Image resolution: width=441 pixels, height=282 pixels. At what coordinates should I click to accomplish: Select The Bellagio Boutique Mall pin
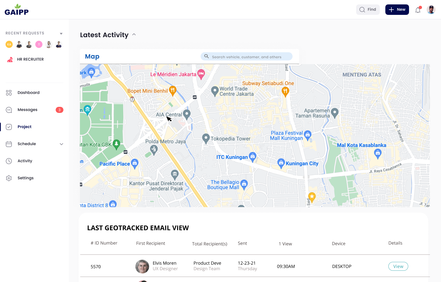click(244, 185)
